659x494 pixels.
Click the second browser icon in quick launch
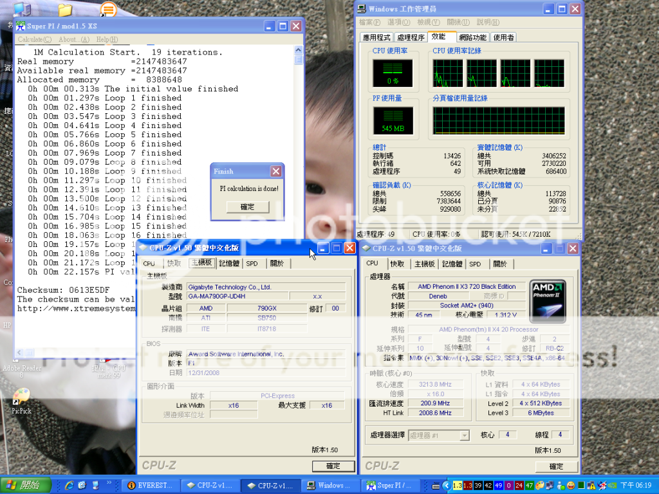82,485
